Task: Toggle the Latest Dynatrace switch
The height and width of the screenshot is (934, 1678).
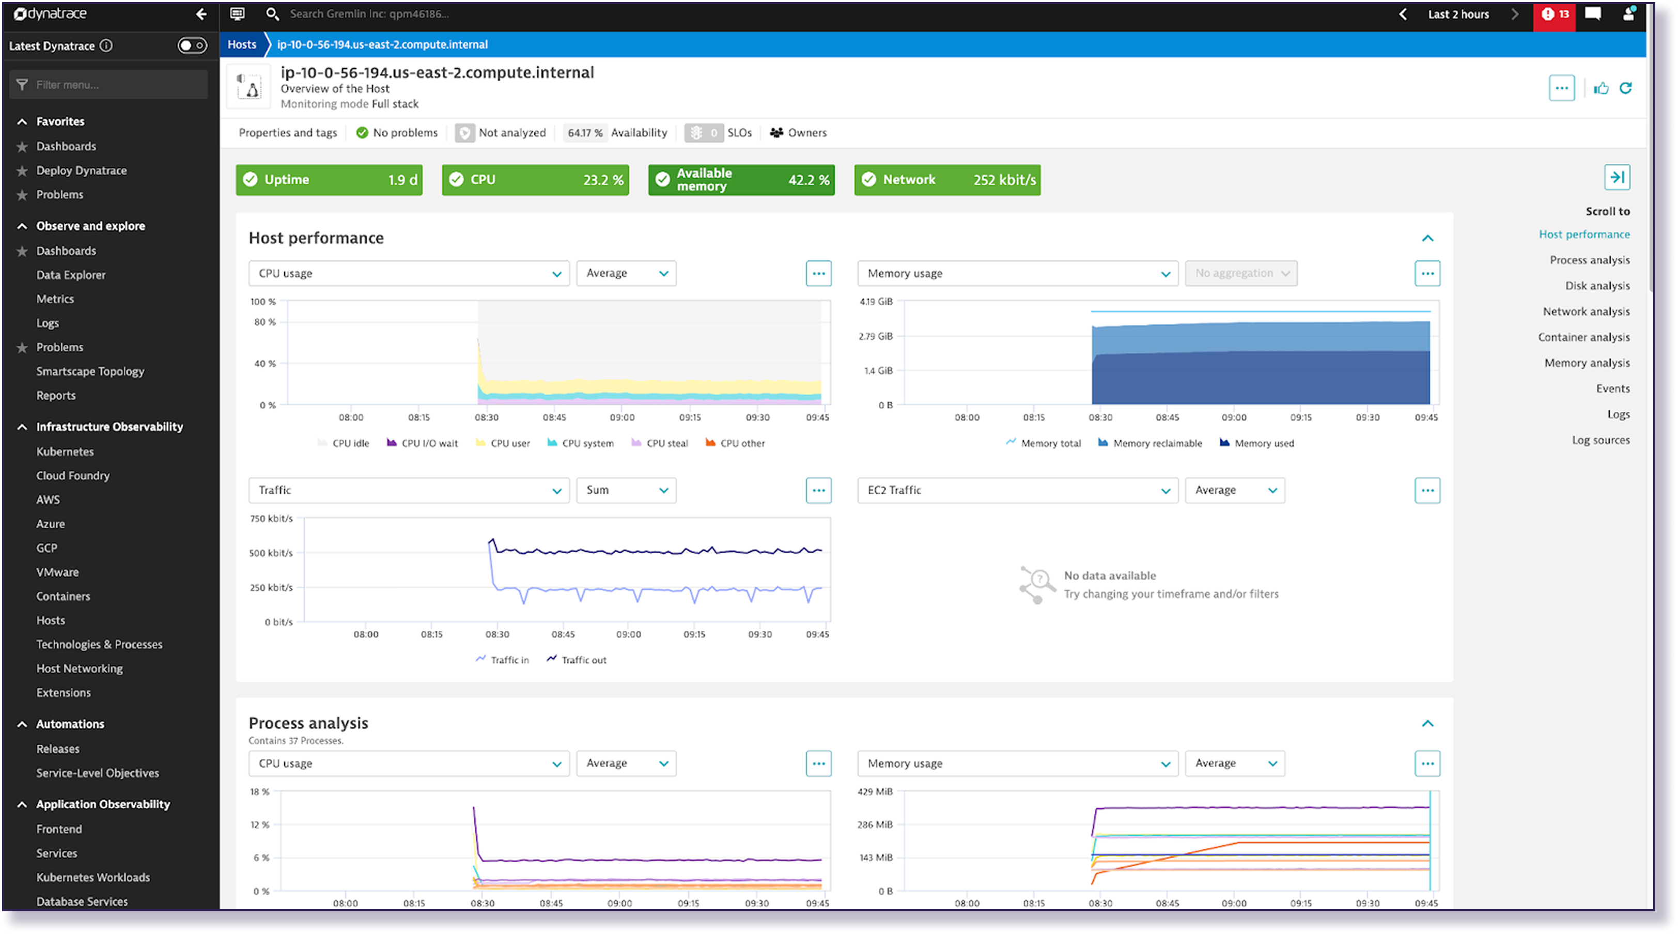Action: pyautogui.click(x=192, y=45)
